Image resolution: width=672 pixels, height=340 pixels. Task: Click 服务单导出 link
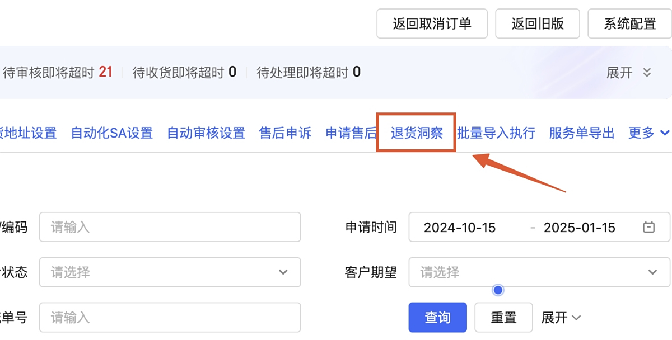point(581,133)
